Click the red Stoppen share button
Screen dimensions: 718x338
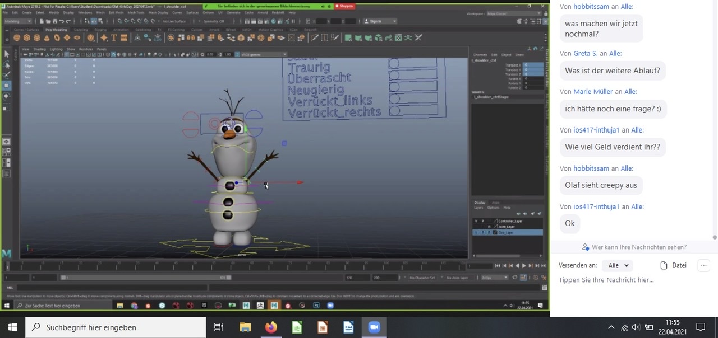[344, 6]
